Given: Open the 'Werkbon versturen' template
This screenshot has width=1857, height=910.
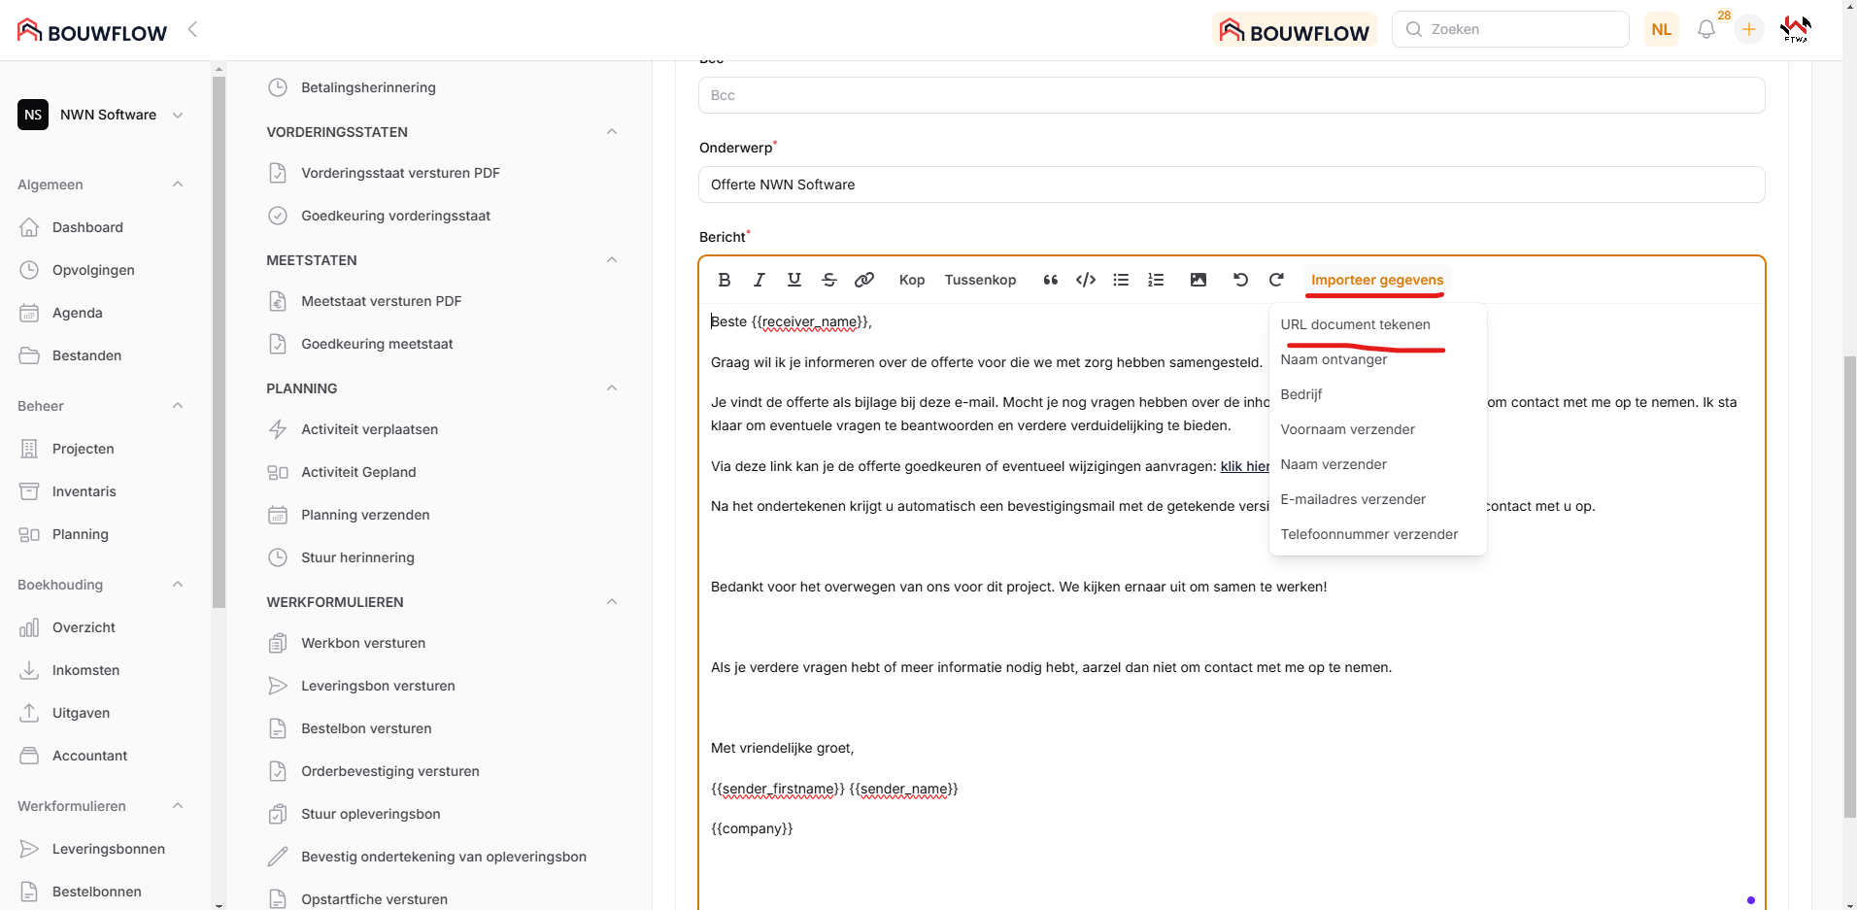Looking at the screenshot, I should (363, 643).
